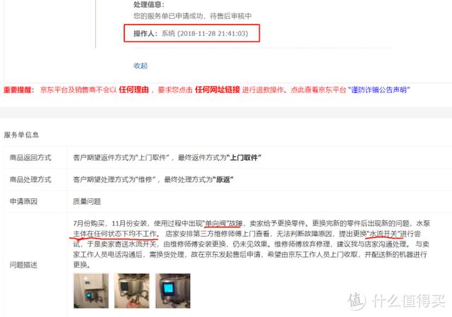Open the 谨防诈骗公告声明 link

point(379,90)
